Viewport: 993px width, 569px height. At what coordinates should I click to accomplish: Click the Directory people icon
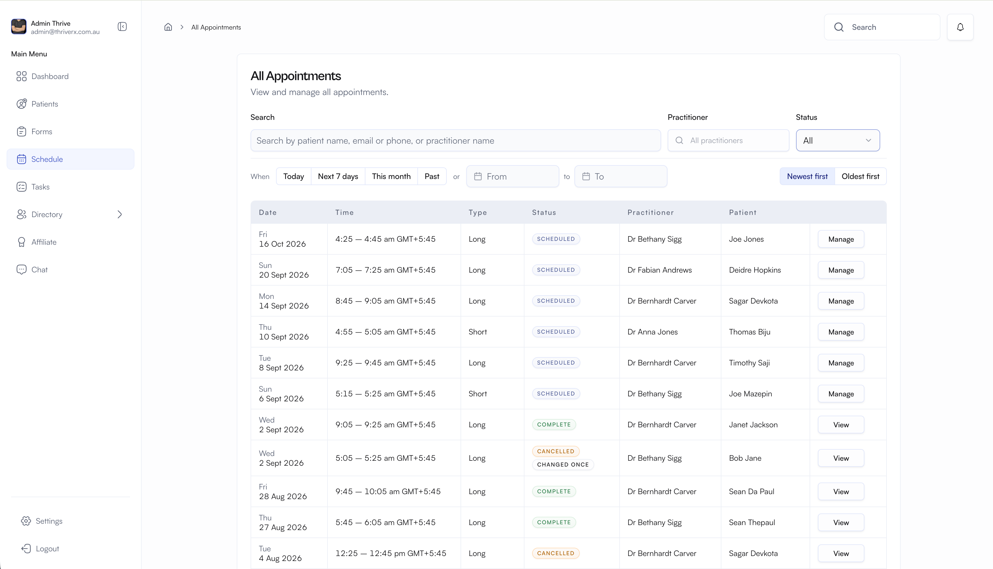click(x=22, y=214)
